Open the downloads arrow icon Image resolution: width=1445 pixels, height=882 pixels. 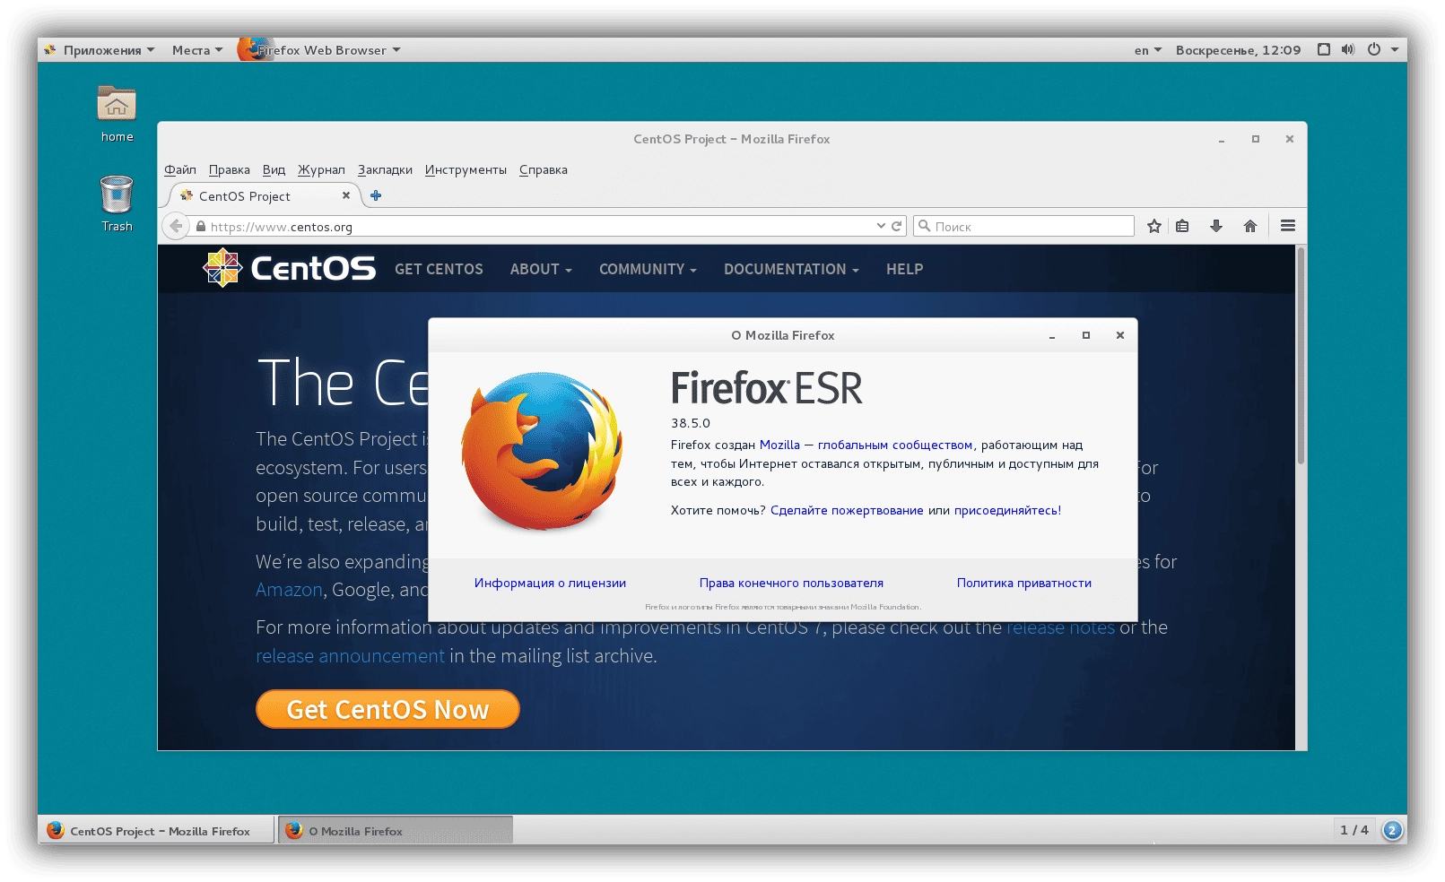[1216, 226]
